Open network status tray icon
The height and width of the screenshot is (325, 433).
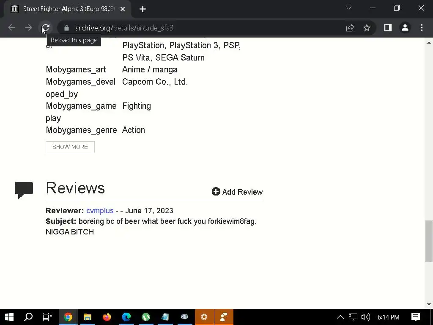(x=353, y=317)
